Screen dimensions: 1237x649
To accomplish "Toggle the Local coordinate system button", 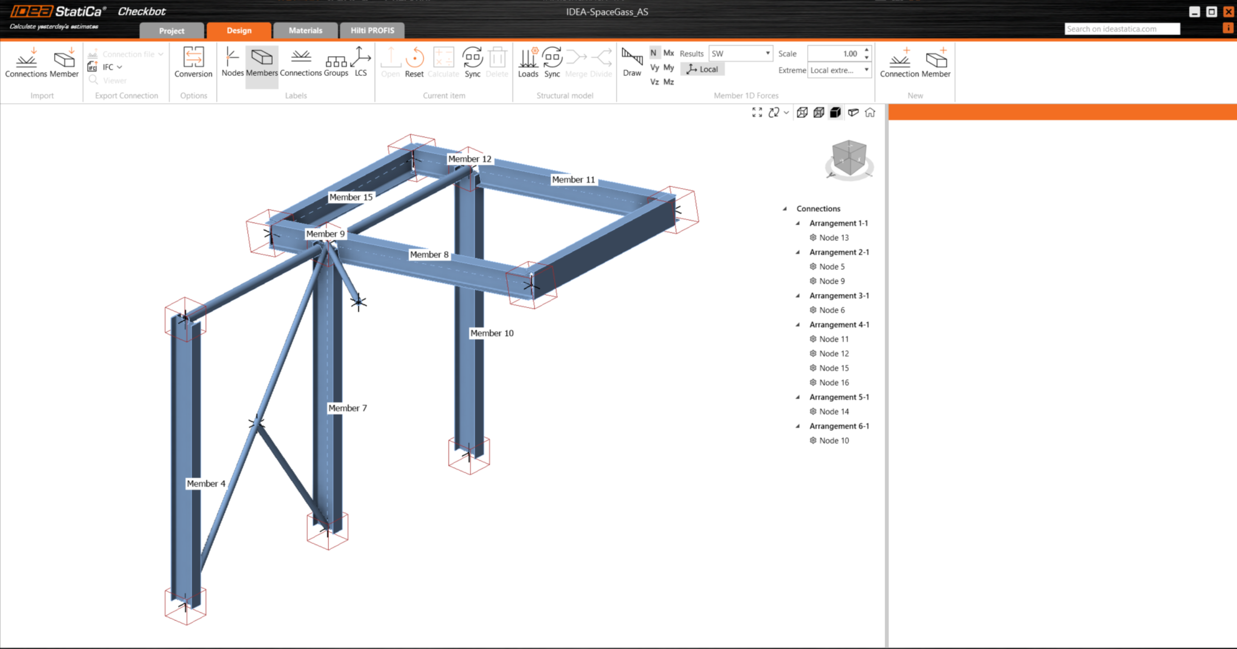I will click(702, 69).
